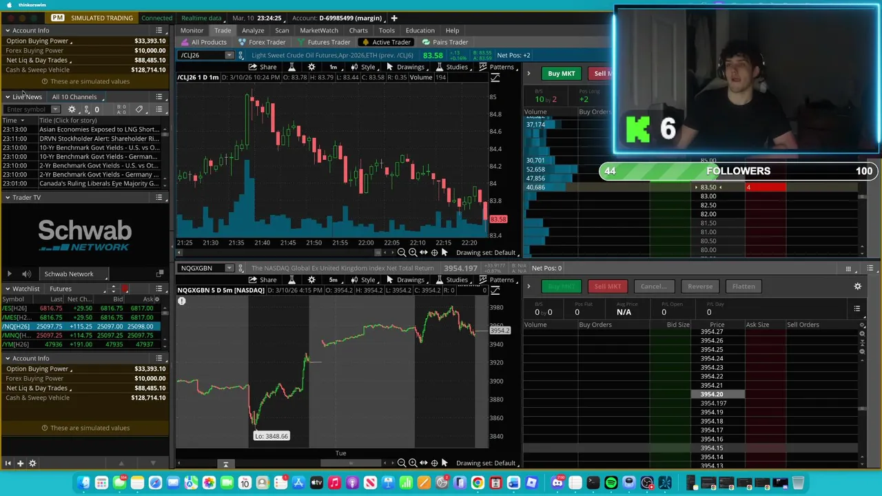This screenshot has height=496, width=882.
Task: Open Watchlist column settings gear
Action: click(156, 299)
